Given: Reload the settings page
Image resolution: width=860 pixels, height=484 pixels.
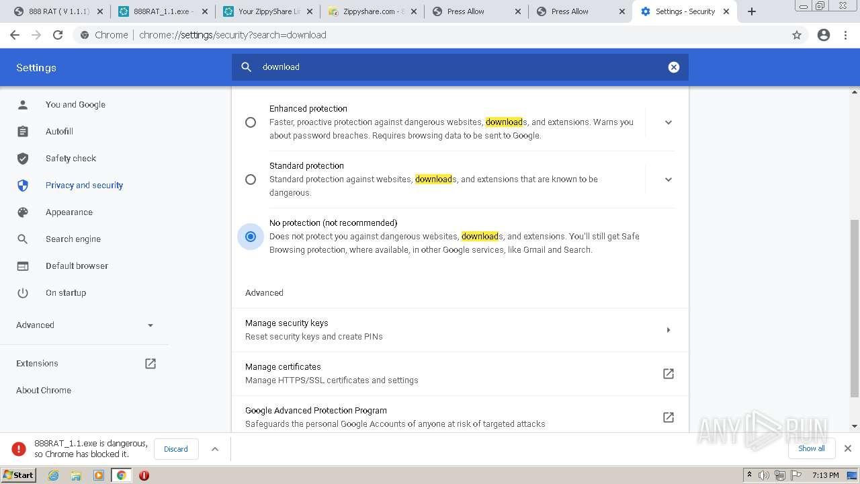Looking at the screenshot, I should 58,35.
